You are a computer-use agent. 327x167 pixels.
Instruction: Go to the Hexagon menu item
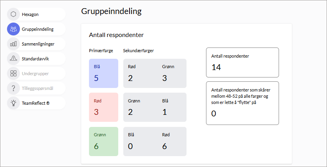click(x=30, y=14)
